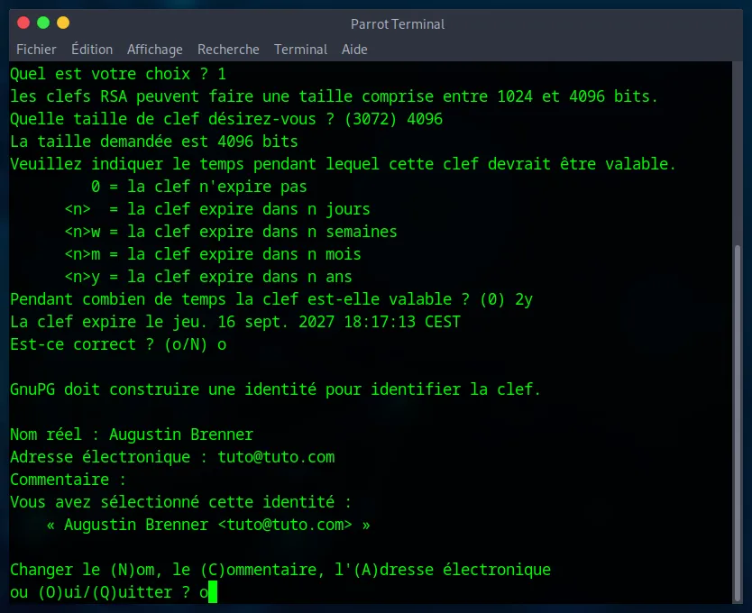752x613 pixels.
Task: Click the yellow window button
Action: click(x=63, y=23)
